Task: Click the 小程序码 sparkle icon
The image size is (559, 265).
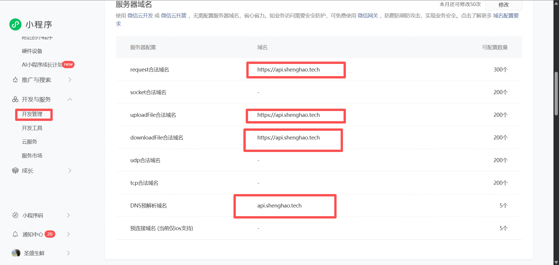Action: tap(15, 215)
